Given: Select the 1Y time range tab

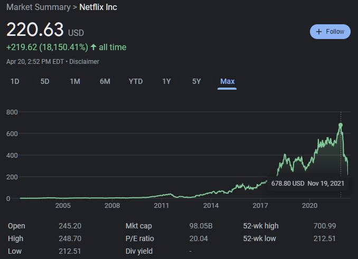Looking at the screenshot, I should 166,81.
